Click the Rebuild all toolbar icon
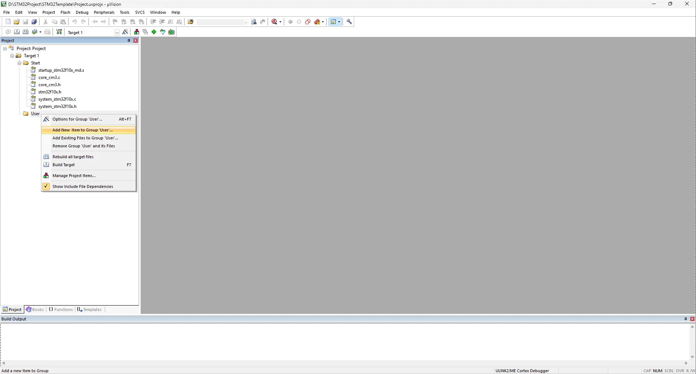Image resolution: width=696 pixels, height=374 pixels. point(25,32)
